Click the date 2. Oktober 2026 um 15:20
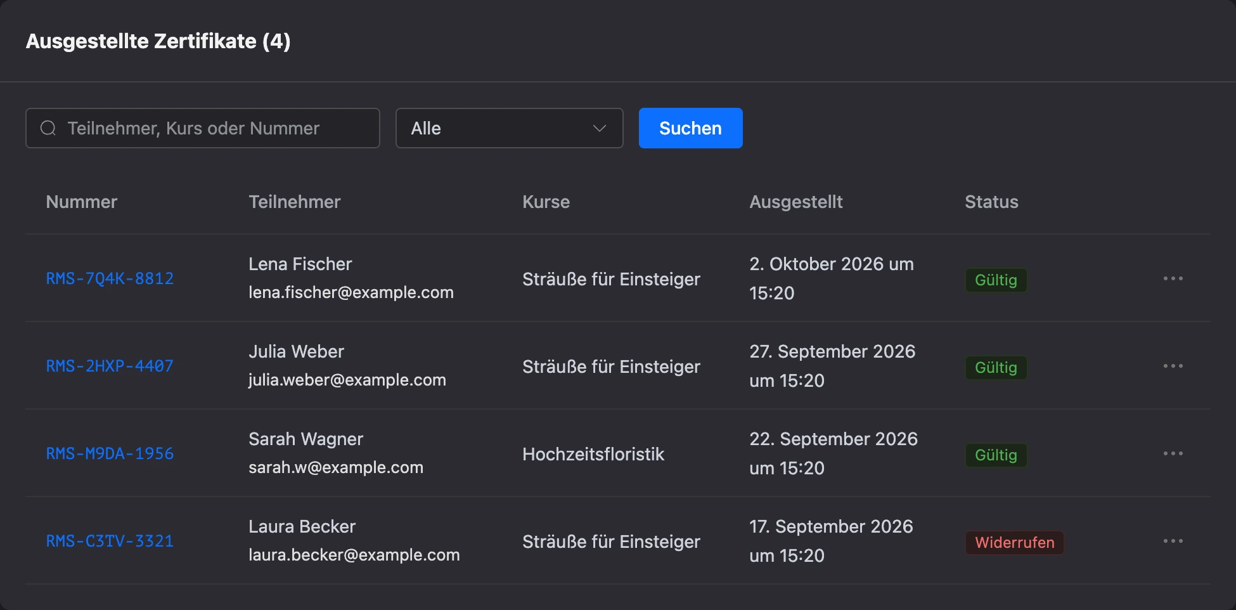This screenshot has width=1236, height=610. pos(832,278)
